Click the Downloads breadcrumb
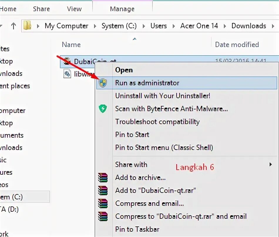This screenshot has width=279, height=237. 249,26
